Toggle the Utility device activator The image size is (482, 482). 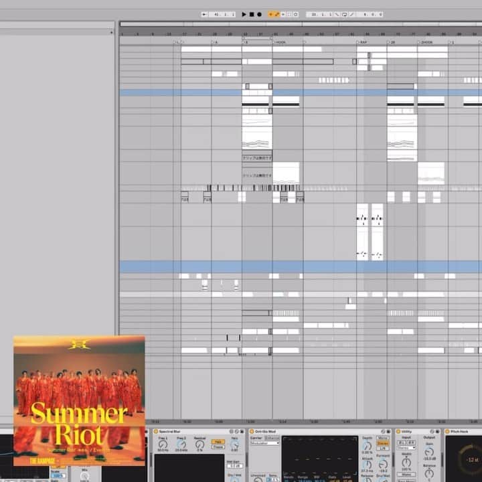[x=398, y=431]
